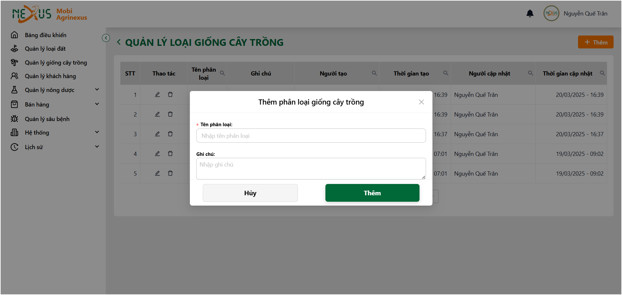622x295 pixels.
Task: Open Quản lý giống cây trồng in sidebar
Action: (x=56, y=63)
